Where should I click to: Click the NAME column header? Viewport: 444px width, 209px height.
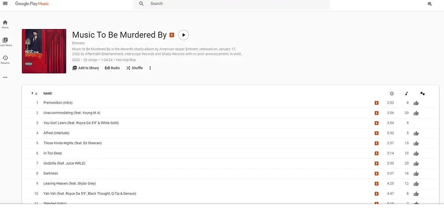coord(48,93)
